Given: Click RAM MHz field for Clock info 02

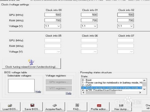Looking at the screenshot, I should (x=125, y=20).
